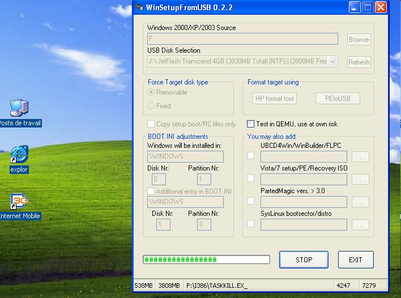Click additional Partition Nr field showing 3

coord(204,224)
